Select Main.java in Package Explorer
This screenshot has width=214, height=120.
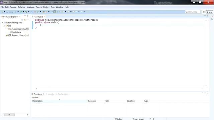pyautogui.click(x=16, y=32)
